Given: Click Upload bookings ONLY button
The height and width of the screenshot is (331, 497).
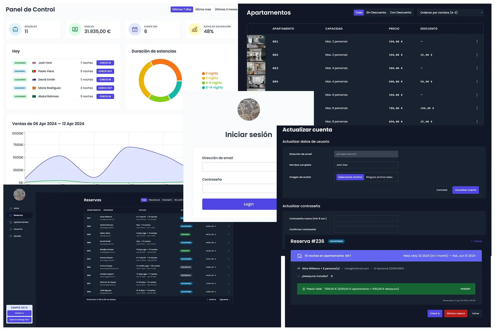Looking at the screenshot, I should coord(19,320).
